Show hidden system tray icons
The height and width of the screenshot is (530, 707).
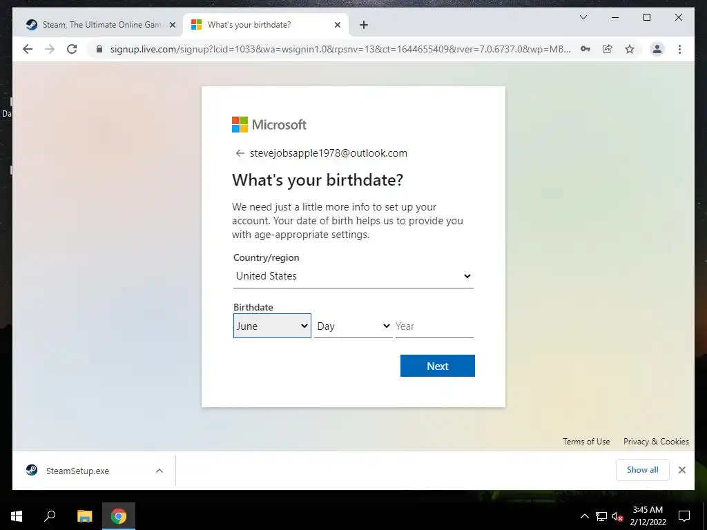coord(584,516)
